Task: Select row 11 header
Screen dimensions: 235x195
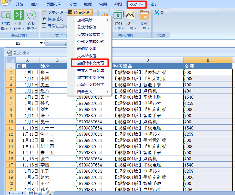Action: point(11,128)
